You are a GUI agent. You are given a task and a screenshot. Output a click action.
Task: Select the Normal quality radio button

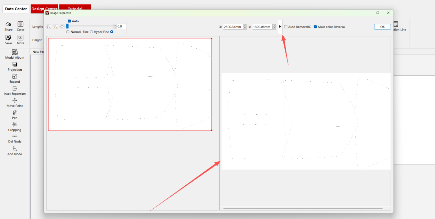pyautogui.click(x=68, y=31)
